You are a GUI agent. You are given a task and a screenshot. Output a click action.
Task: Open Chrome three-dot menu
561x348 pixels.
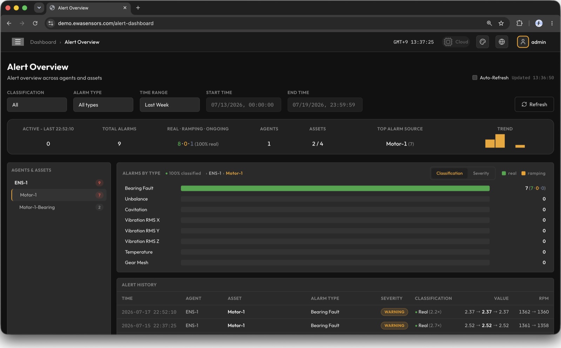click(x=552, y=23)
